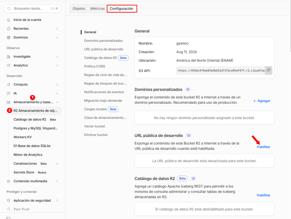This screenshot has height=219, width=291.
Task: Go to Cargas locales Beta section
Action: [x=101, y=109]
